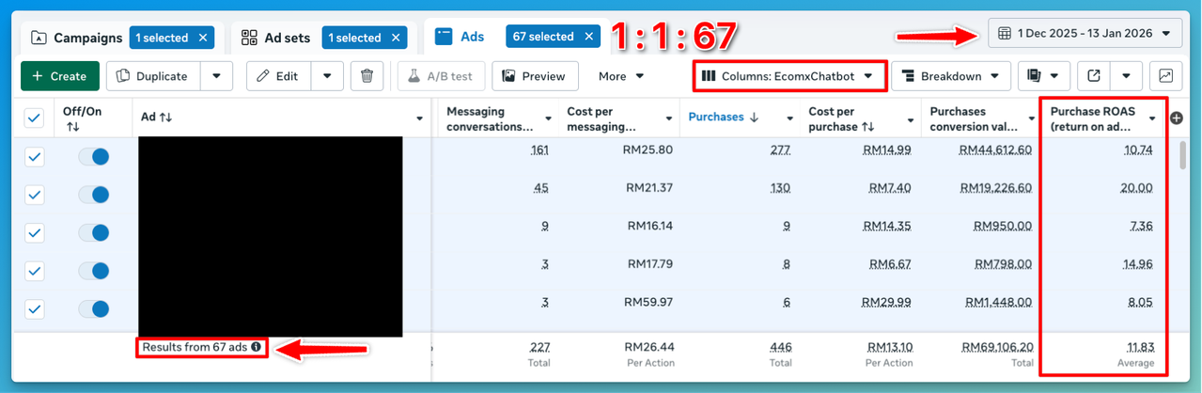This screenshot has height=393, width=1202.
Task: Open Edit dropdown arrow
Action: [x=327, y=76]
